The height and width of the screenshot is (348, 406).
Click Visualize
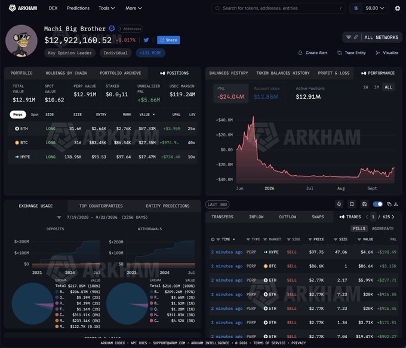(x=387, y=53)
